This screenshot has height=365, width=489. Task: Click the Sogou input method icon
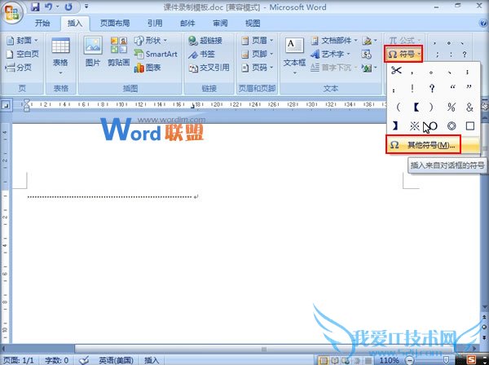click(472, 359)
